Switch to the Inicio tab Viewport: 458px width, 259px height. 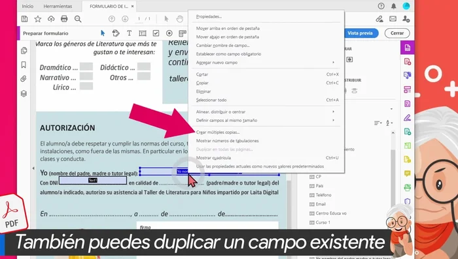pos(27,6)
